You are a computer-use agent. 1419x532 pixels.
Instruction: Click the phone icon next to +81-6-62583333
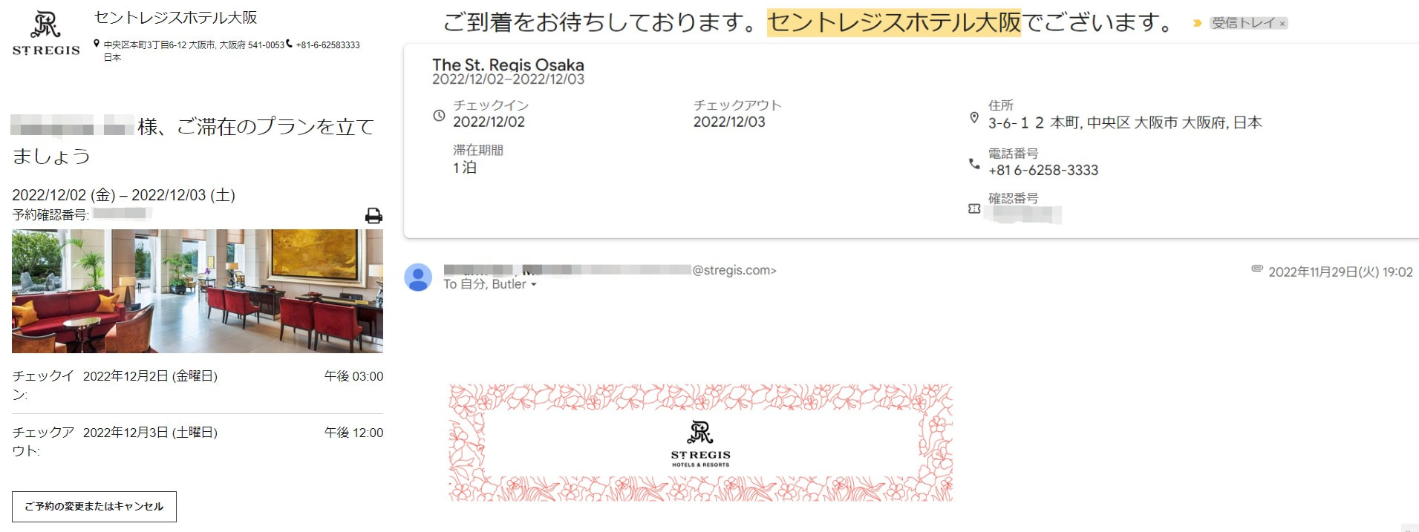pyautogui.click(x=290, y=44)
